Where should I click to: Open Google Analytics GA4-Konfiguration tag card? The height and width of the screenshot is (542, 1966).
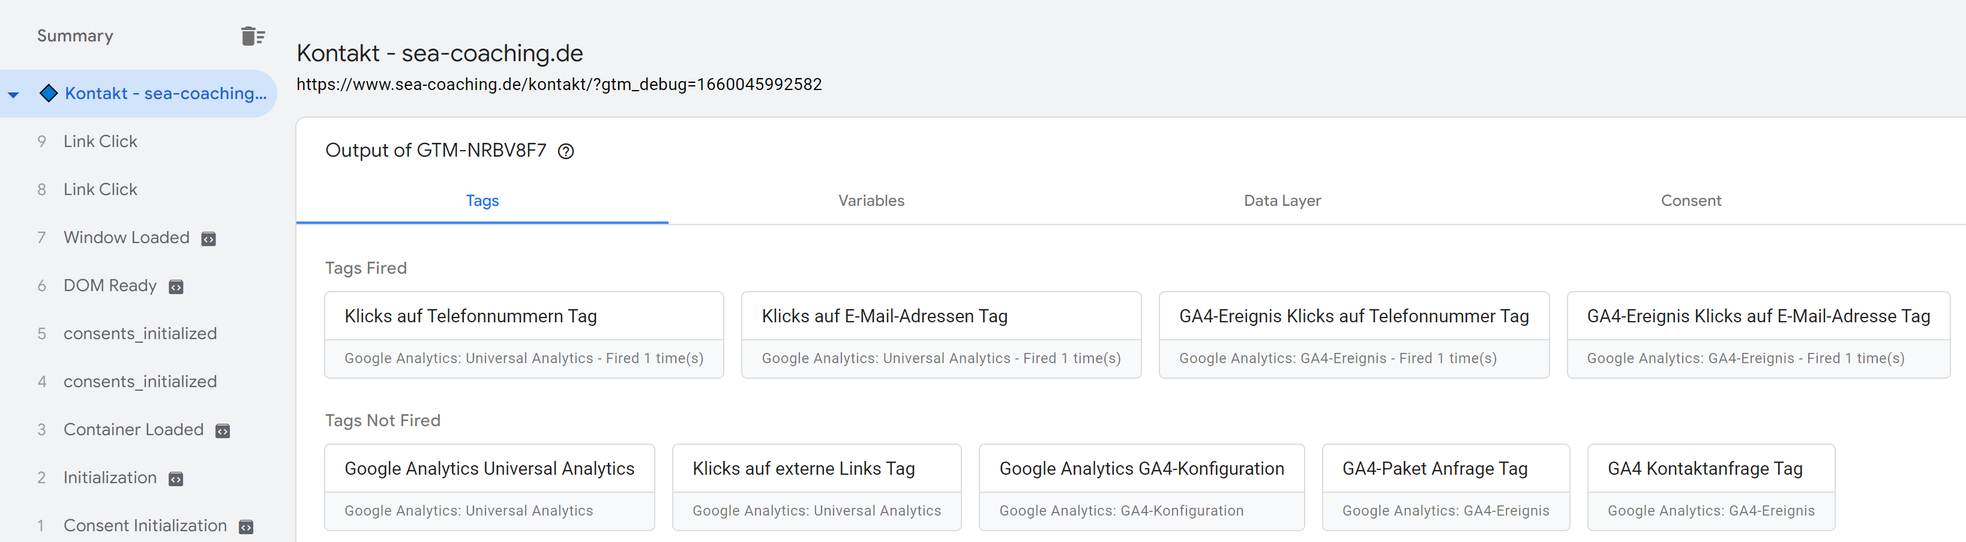click(1142, 487)
